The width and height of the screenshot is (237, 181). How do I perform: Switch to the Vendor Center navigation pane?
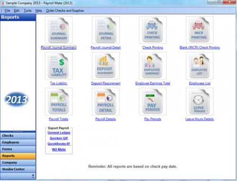(x=18, y=169)
